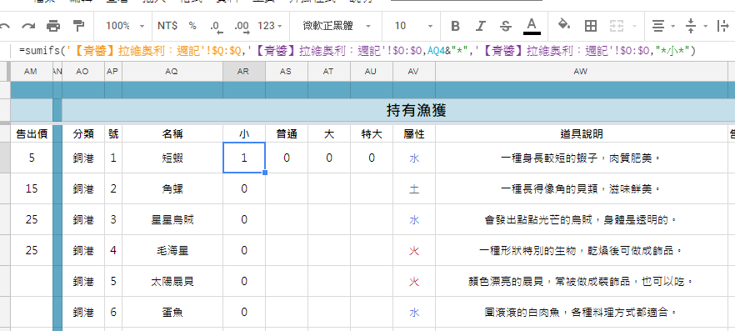Select 土 attribute cell for 角螺
Viewport: 735px width, 331px height.
click(x=414, y=188)
